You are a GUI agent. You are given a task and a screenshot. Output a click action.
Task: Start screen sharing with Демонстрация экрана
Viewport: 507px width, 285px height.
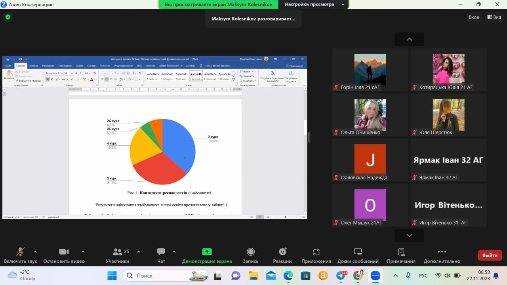207,255
